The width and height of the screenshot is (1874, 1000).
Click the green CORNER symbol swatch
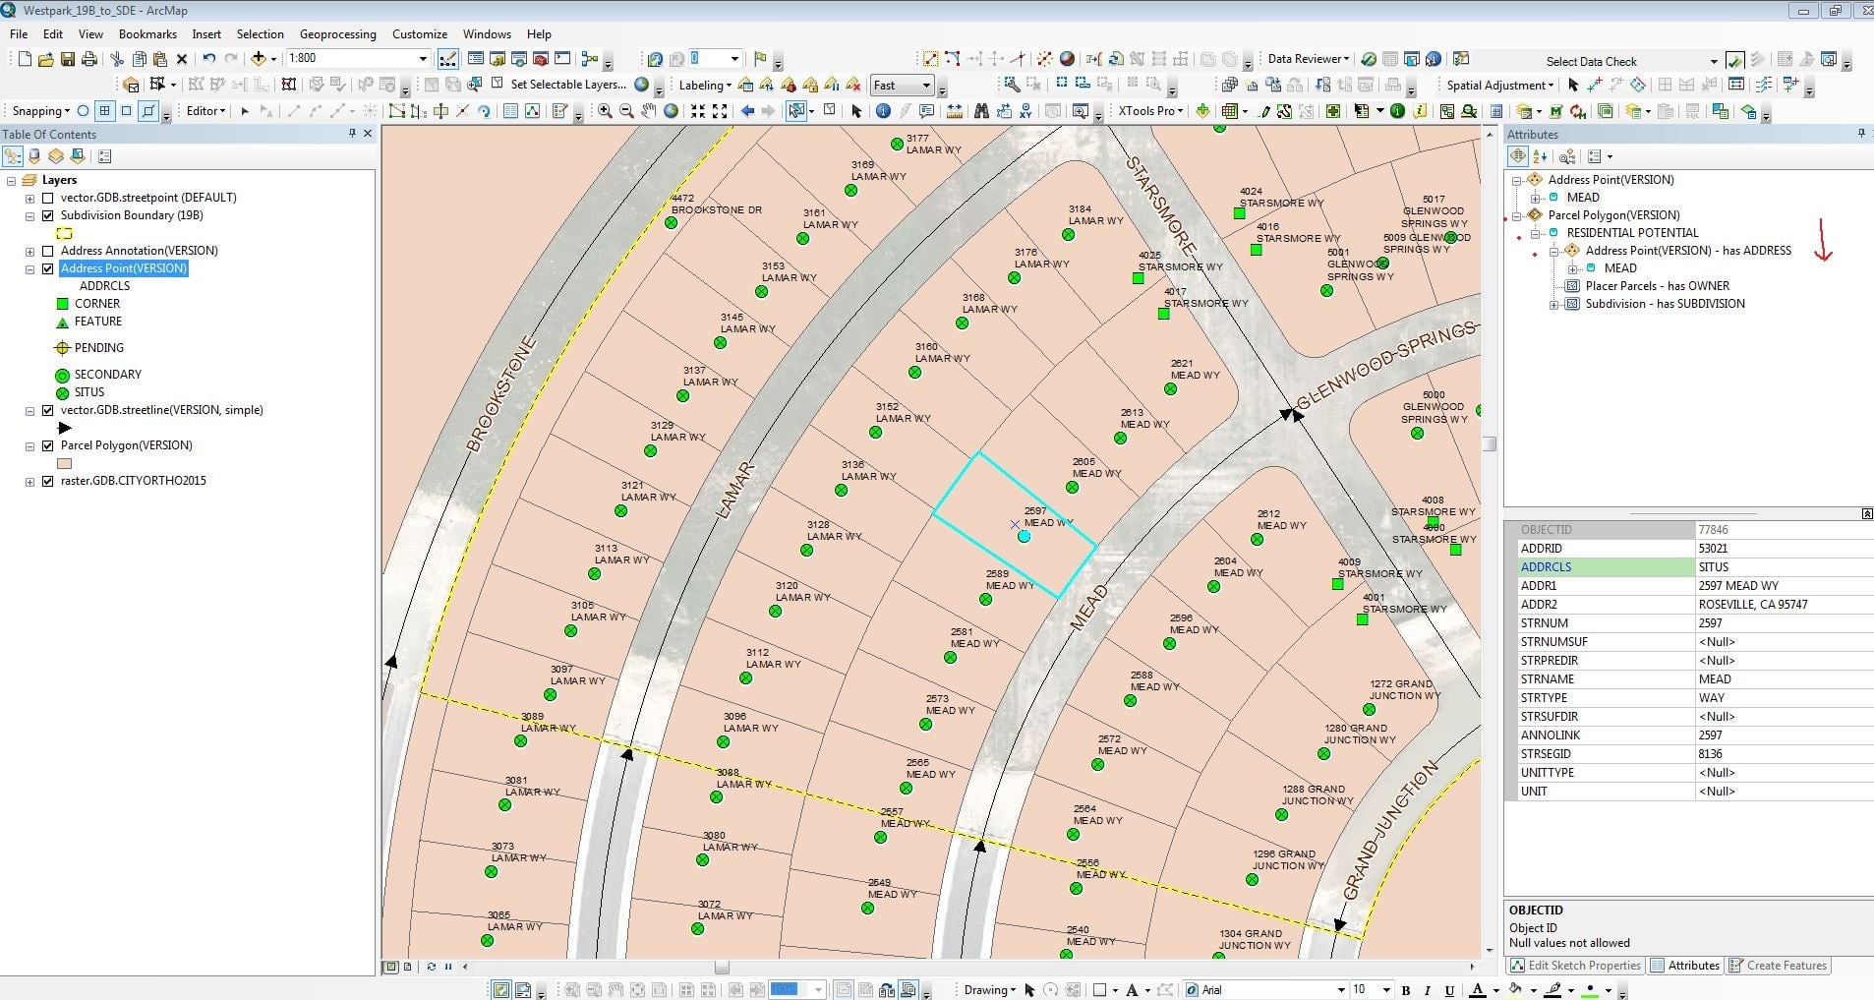63,304
